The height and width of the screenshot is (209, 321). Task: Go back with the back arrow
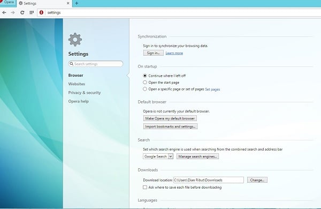[x=4, y=12]
